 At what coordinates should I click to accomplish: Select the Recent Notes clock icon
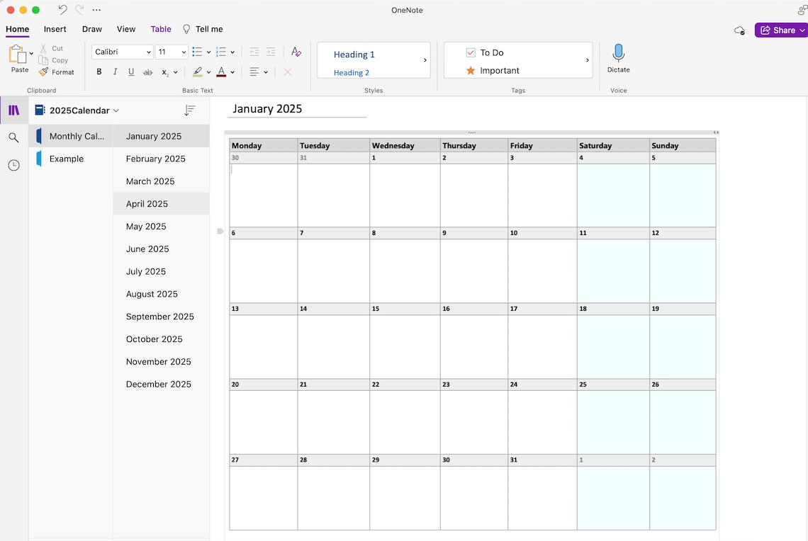(x=13, y=165)
